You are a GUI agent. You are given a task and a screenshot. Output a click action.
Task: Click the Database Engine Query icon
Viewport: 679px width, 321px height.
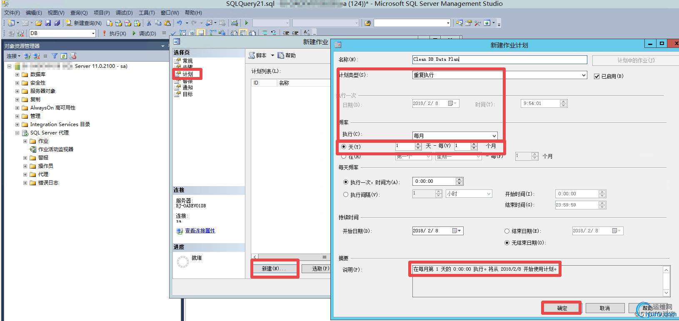[x=110, y=23]
